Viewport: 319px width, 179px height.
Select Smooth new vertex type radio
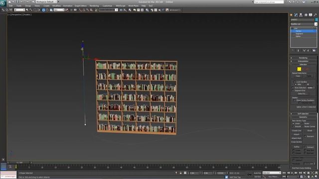click(293, 126)
